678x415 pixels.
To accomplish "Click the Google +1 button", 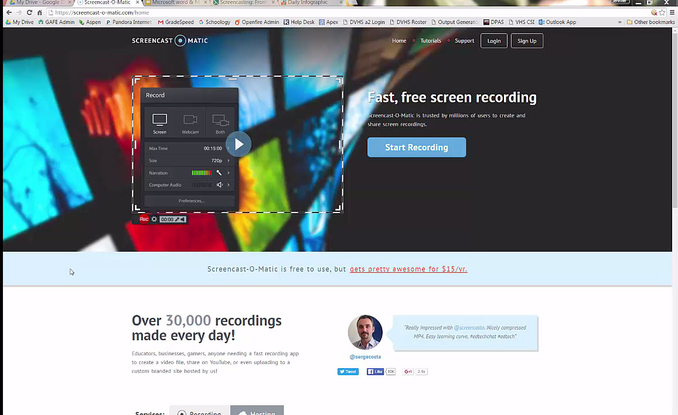I will point(408,371).
